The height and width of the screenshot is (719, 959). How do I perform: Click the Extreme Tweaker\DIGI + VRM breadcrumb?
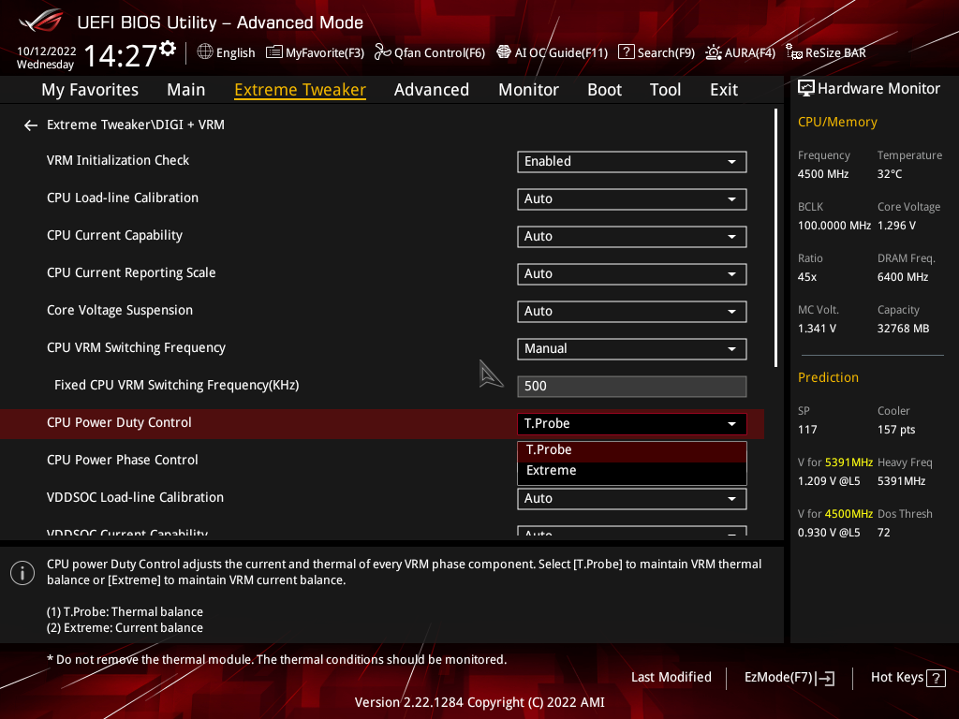click(x=136, y=125)
